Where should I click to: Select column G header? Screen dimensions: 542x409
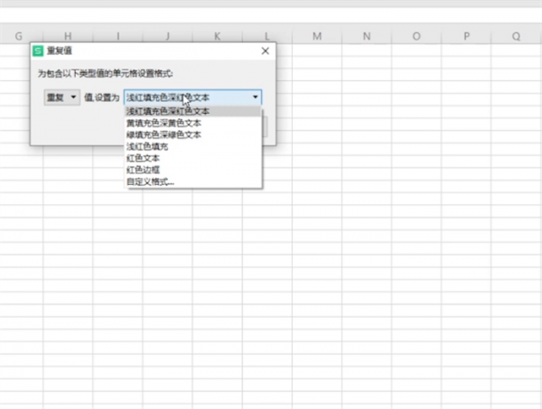[x=19, y=36]
